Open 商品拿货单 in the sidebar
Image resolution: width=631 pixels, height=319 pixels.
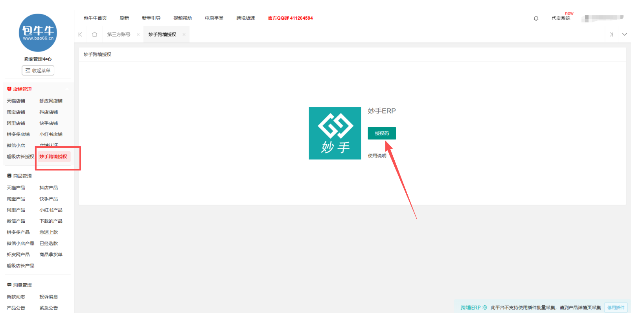(51, 255)
